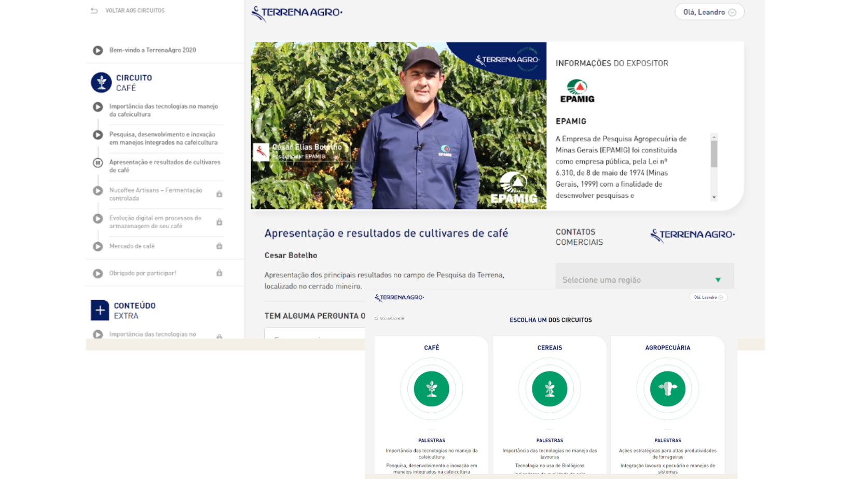Click the Cesar Elias Botelho video player
Image resolution: width=851 pixels, height=479 pixels.
pos(399,125)
